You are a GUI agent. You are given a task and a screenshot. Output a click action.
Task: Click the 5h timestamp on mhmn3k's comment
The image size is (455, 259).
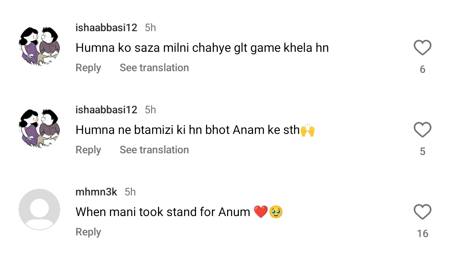pyautogui.click(x=130, y=192)
